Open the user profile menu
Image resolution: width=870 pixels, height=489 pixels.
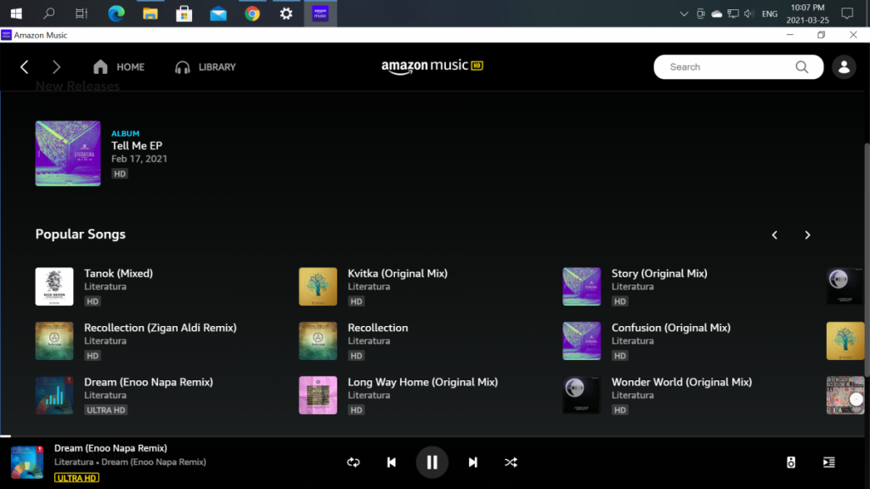click(x=844, y=67)
